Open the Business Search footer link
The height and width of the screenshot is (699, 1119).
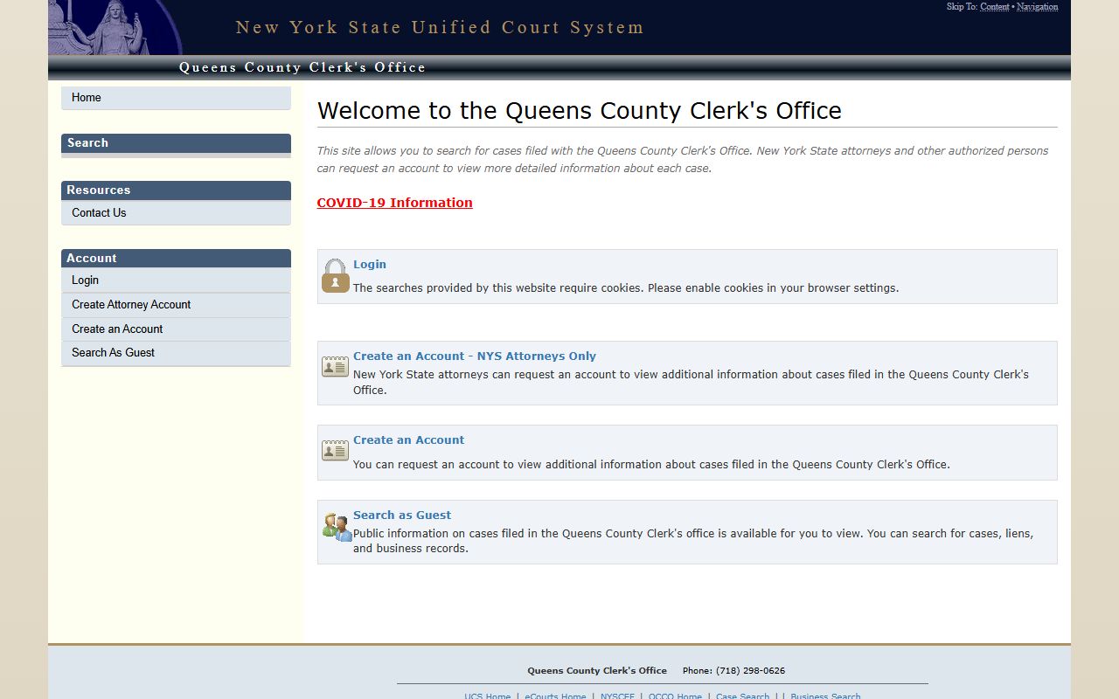tap(825, 696)
